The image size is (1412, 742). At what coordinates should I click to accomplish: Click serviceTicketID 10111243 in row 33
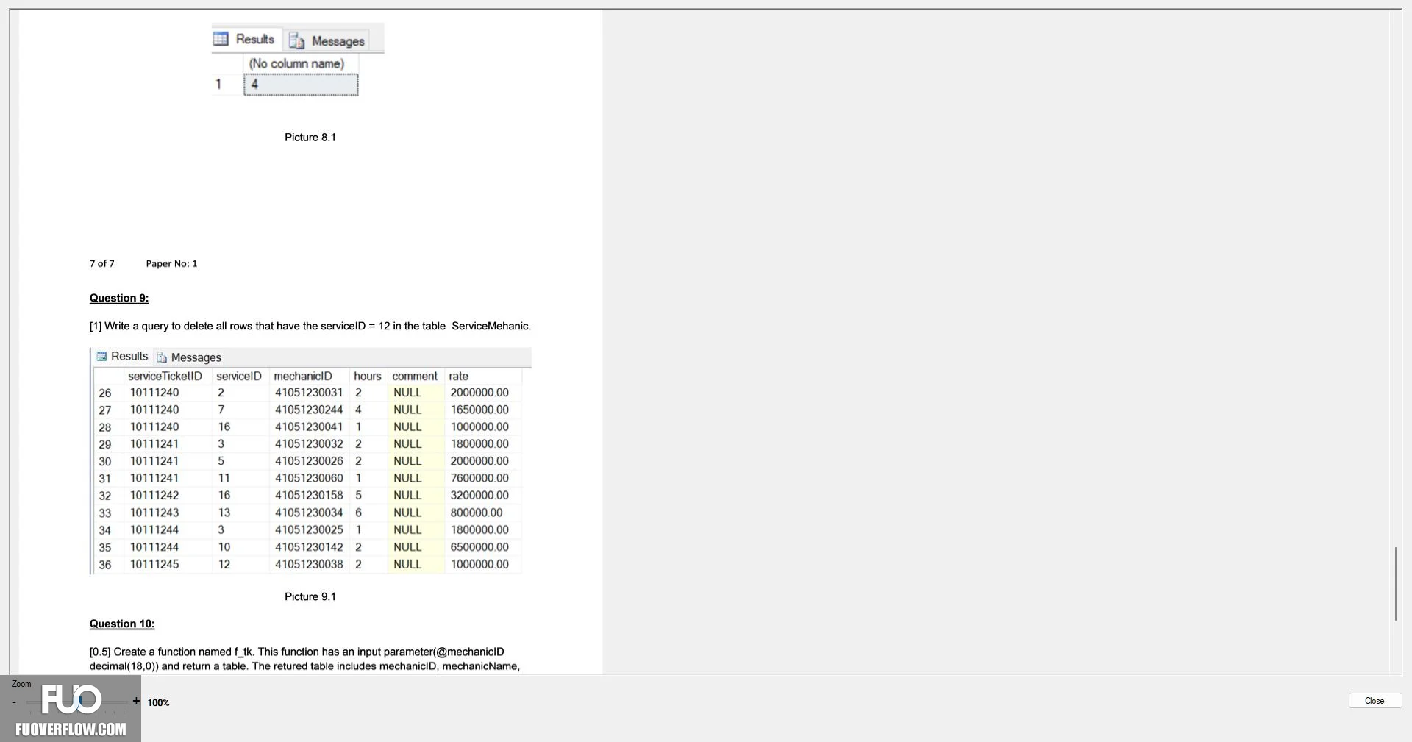point(154,513)
